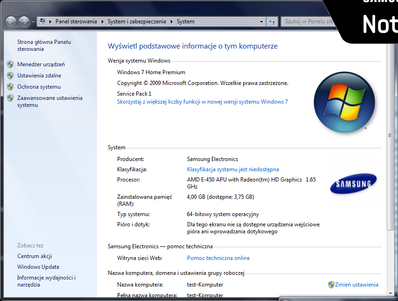Click the Samsung logo image
The width and height of the screenshot is (398, 301).
coord(353,183)
